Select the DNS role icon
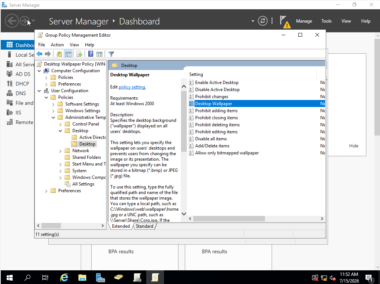This screenshot has height=284, width=380. pos(9,93)
